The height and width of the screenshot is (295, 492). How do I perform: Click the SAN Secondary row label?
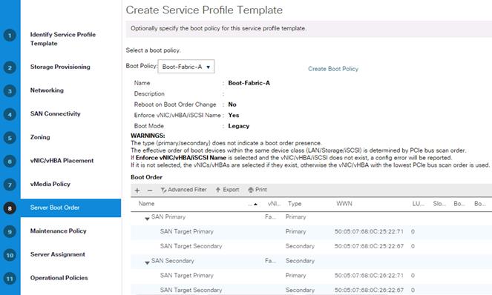(x=173, y=260)
